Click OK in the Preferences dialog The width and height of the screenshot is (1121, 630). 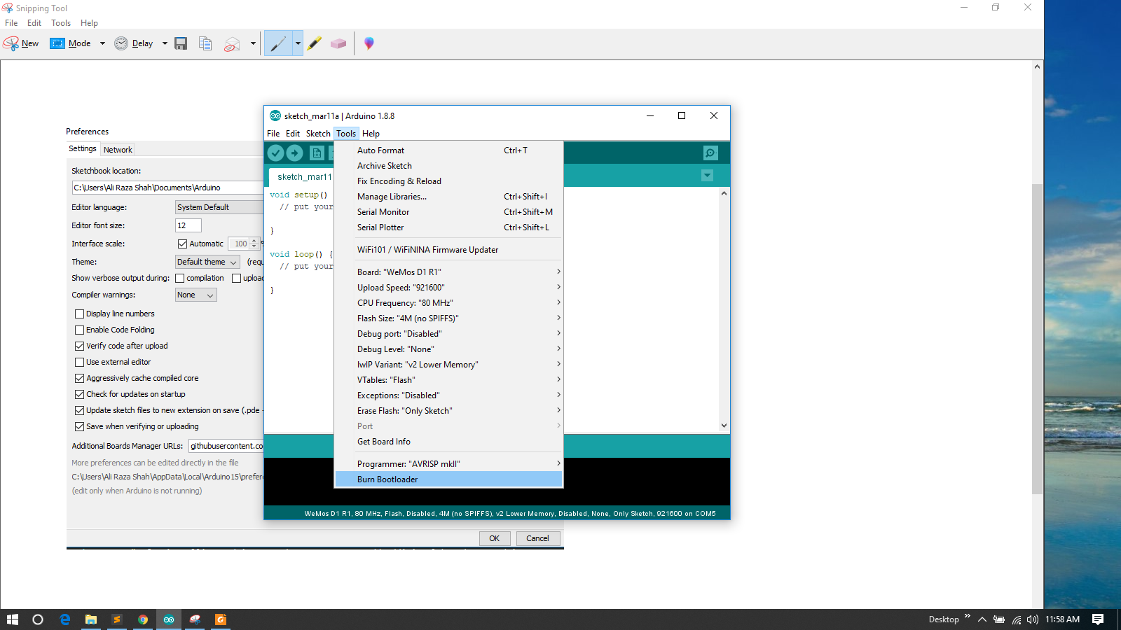tap(495, 538)
